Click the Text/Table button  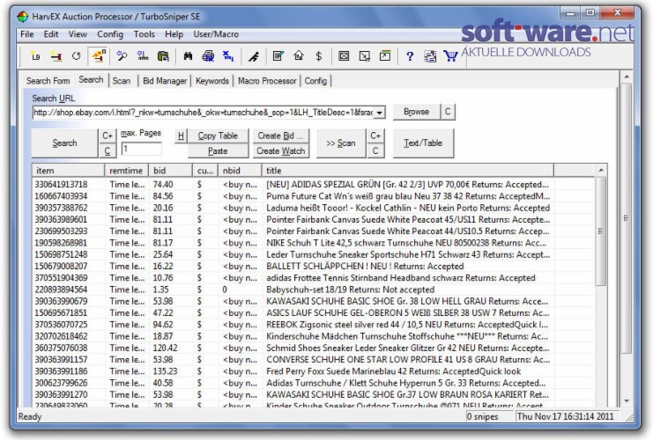coord(423,143)
